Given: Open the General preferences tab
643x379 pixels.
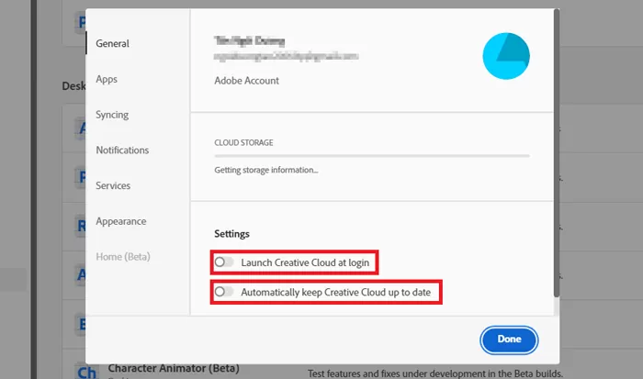Looking at the screenshot, I should point(112,43).
